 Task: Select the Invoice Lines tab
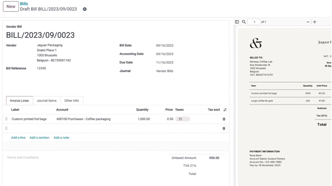pyautogui.click(x=19, y=101)
